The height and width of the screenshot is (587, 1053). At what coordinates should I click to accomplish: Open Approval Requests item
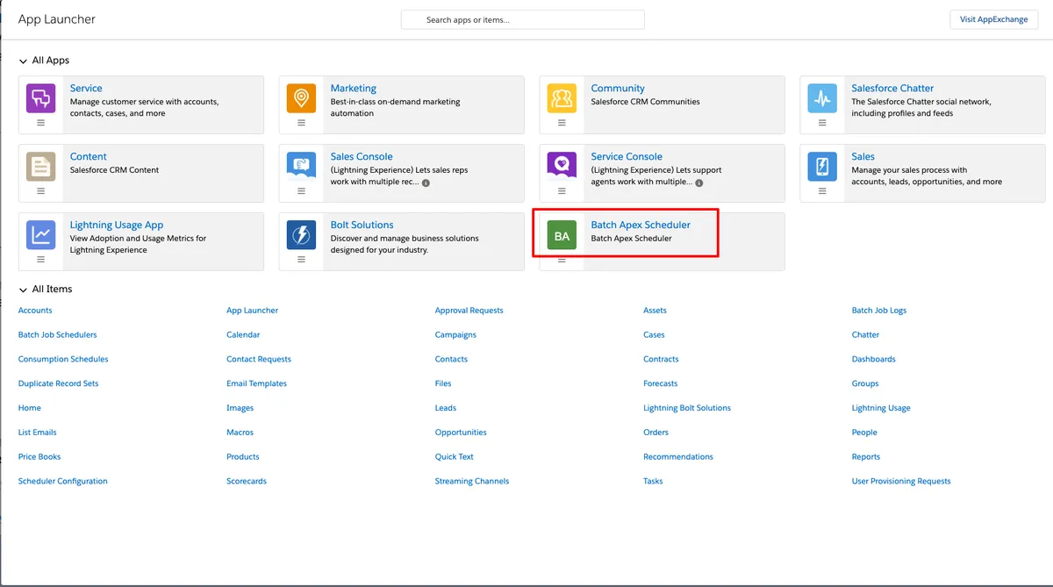pyautogui.click(x=469, y=311)
